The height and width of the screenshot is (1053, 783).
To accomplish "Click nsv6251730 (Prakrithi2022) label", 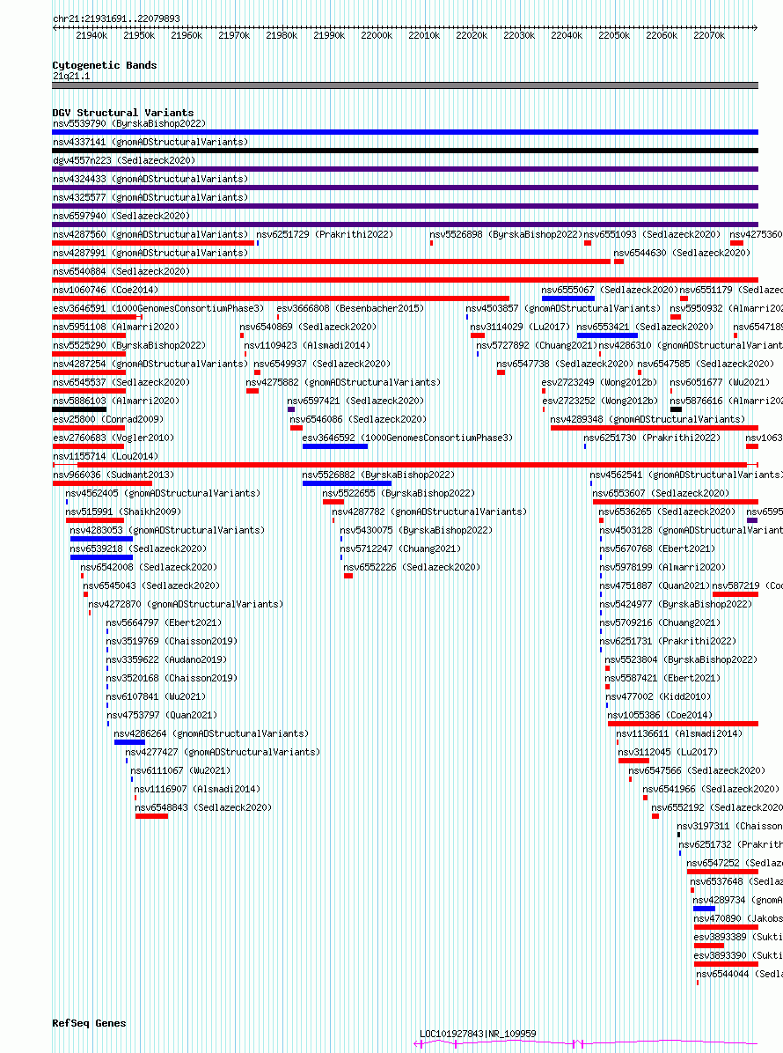I will [x=652, y=438].
